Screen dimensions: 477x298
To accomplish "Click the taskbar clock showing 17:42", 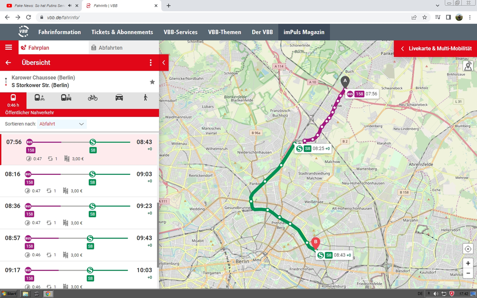I will 463,294.
